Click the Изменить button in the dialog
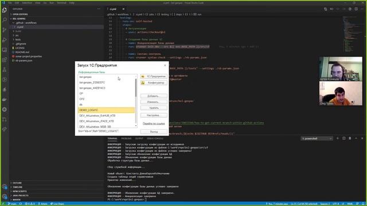The height and width of the screenshot is (206, 367). pos(154,102)
